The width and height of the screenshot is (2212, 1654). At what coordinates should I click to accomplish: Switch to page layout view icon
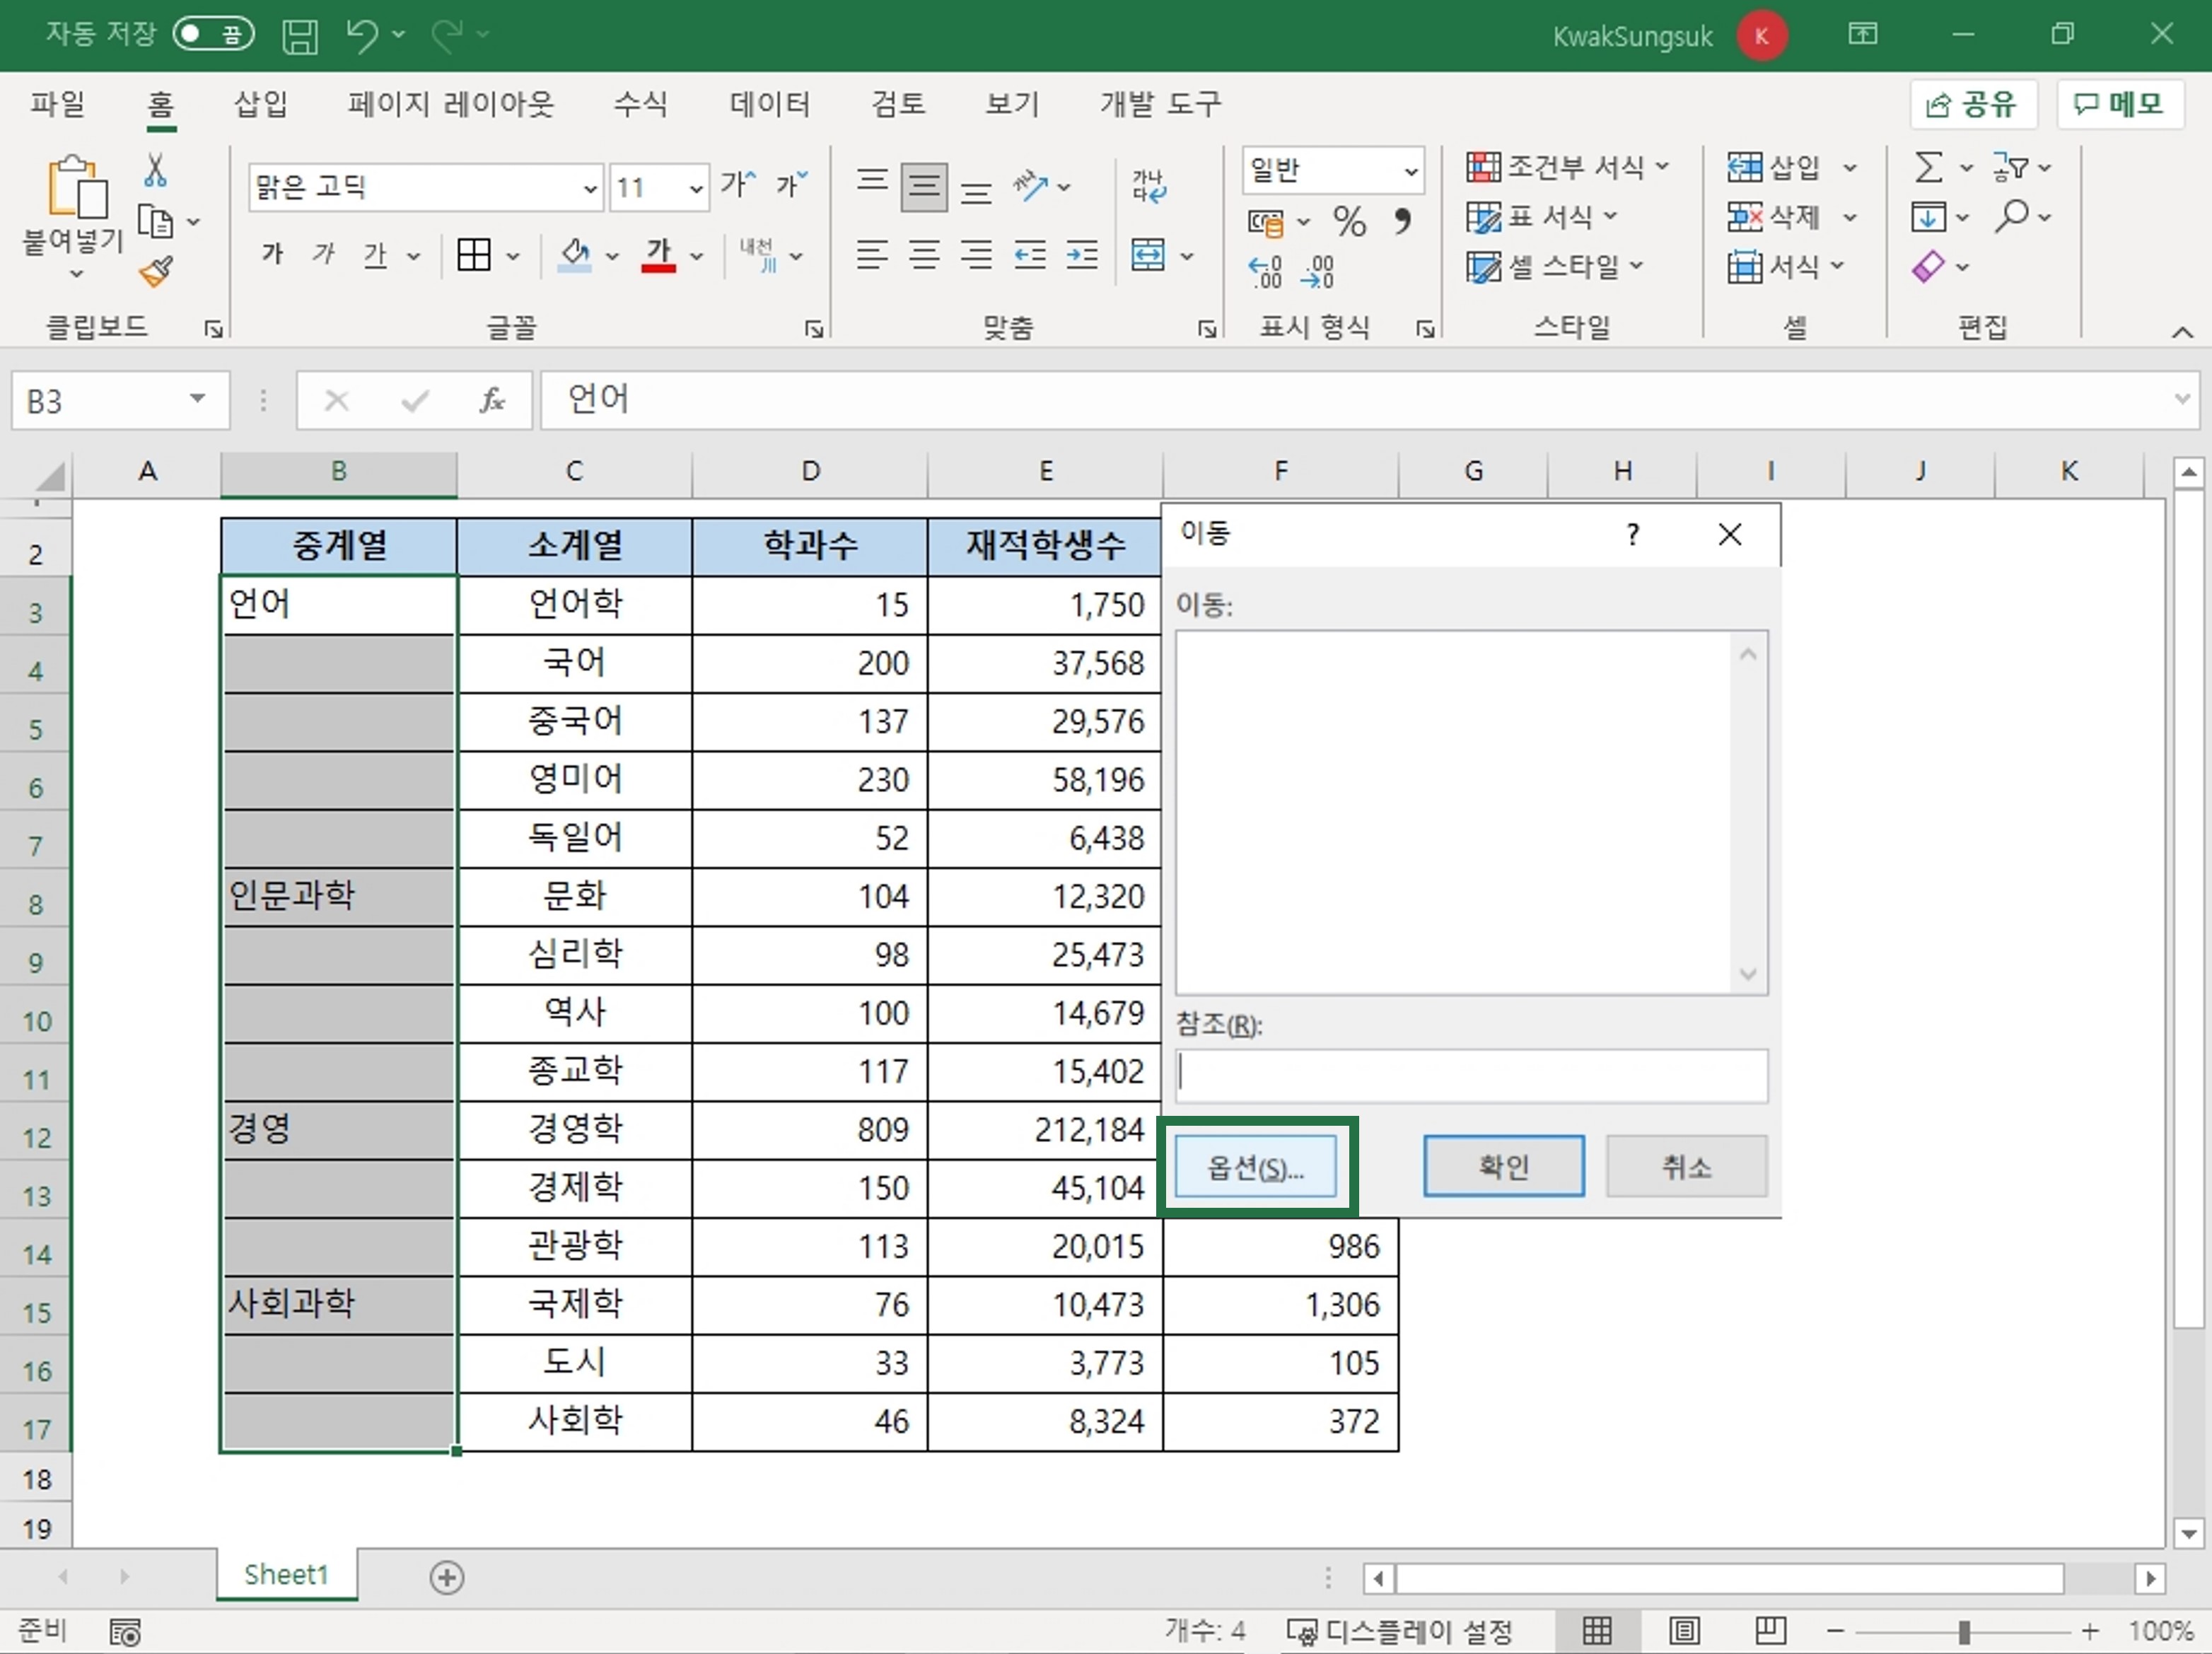[x=1684, y=1631]
